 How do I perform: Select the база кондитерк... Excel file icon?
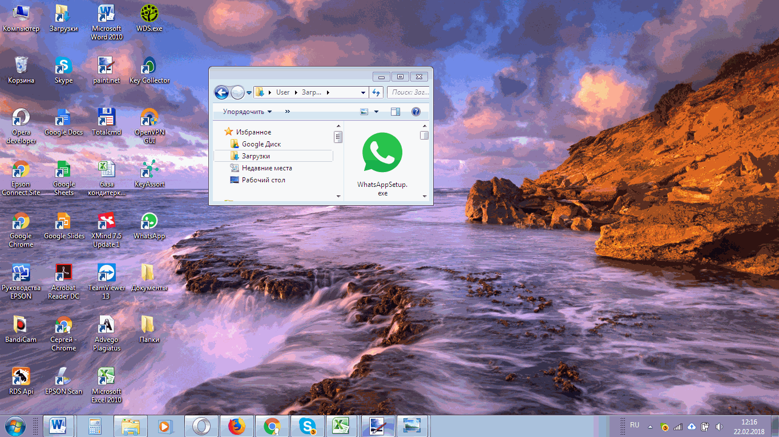coord(107,178)
